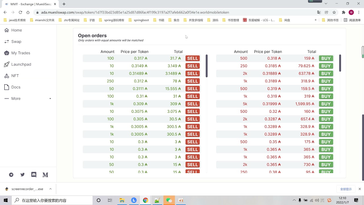The image size is (364, 205).
Task: Go back with the browser back arrow
Action: pyautogui.click(x=5, y=12)
